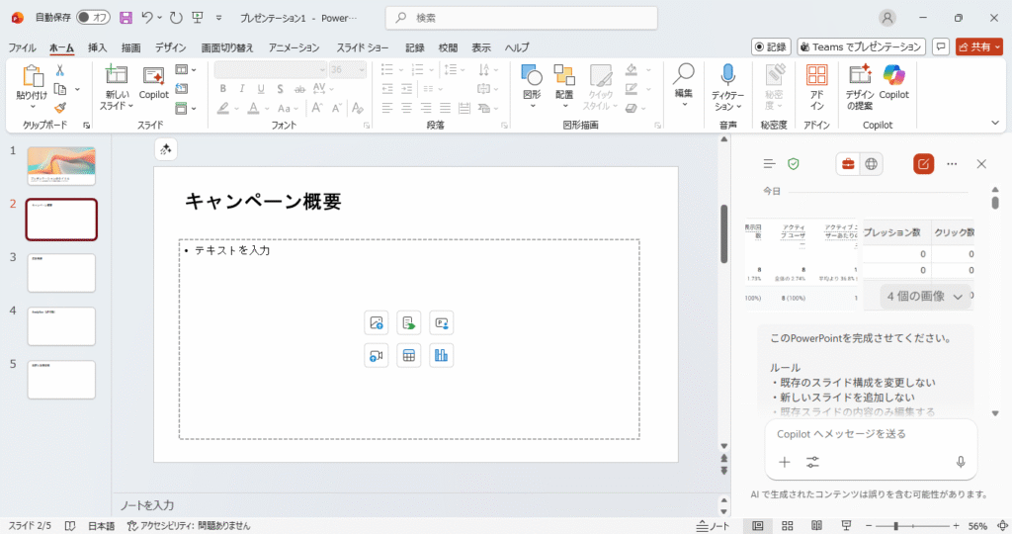Image resolution: width=1012 pixels, height=534 pixels.
Task: Expand the New Slide dropdown
Action: click(x=117, y=106)
